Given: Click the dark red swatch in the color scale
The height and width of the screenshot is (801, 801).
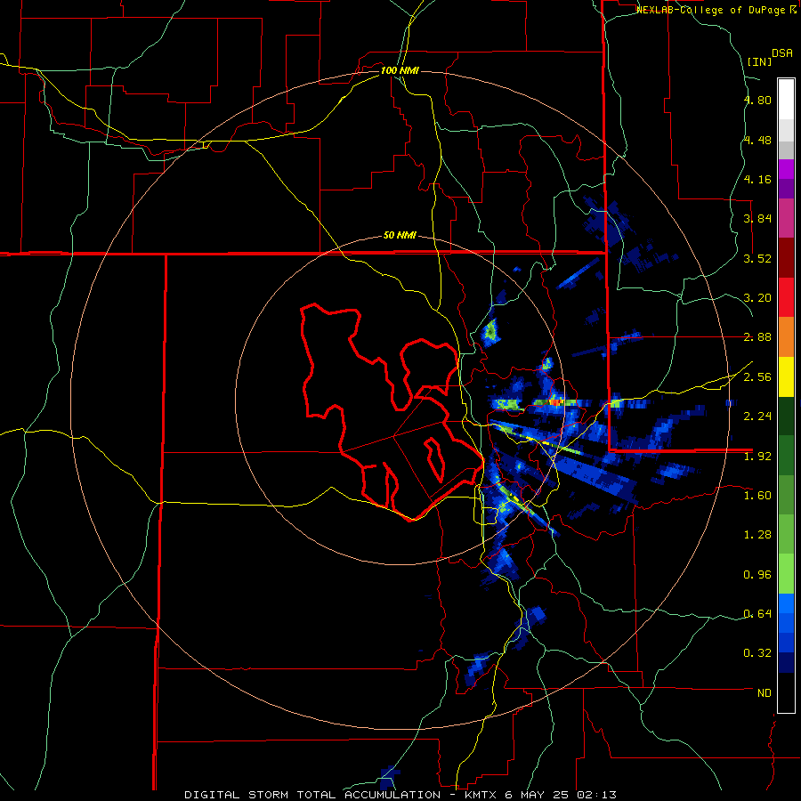Looking at the screenshot, I should (786, 258).
